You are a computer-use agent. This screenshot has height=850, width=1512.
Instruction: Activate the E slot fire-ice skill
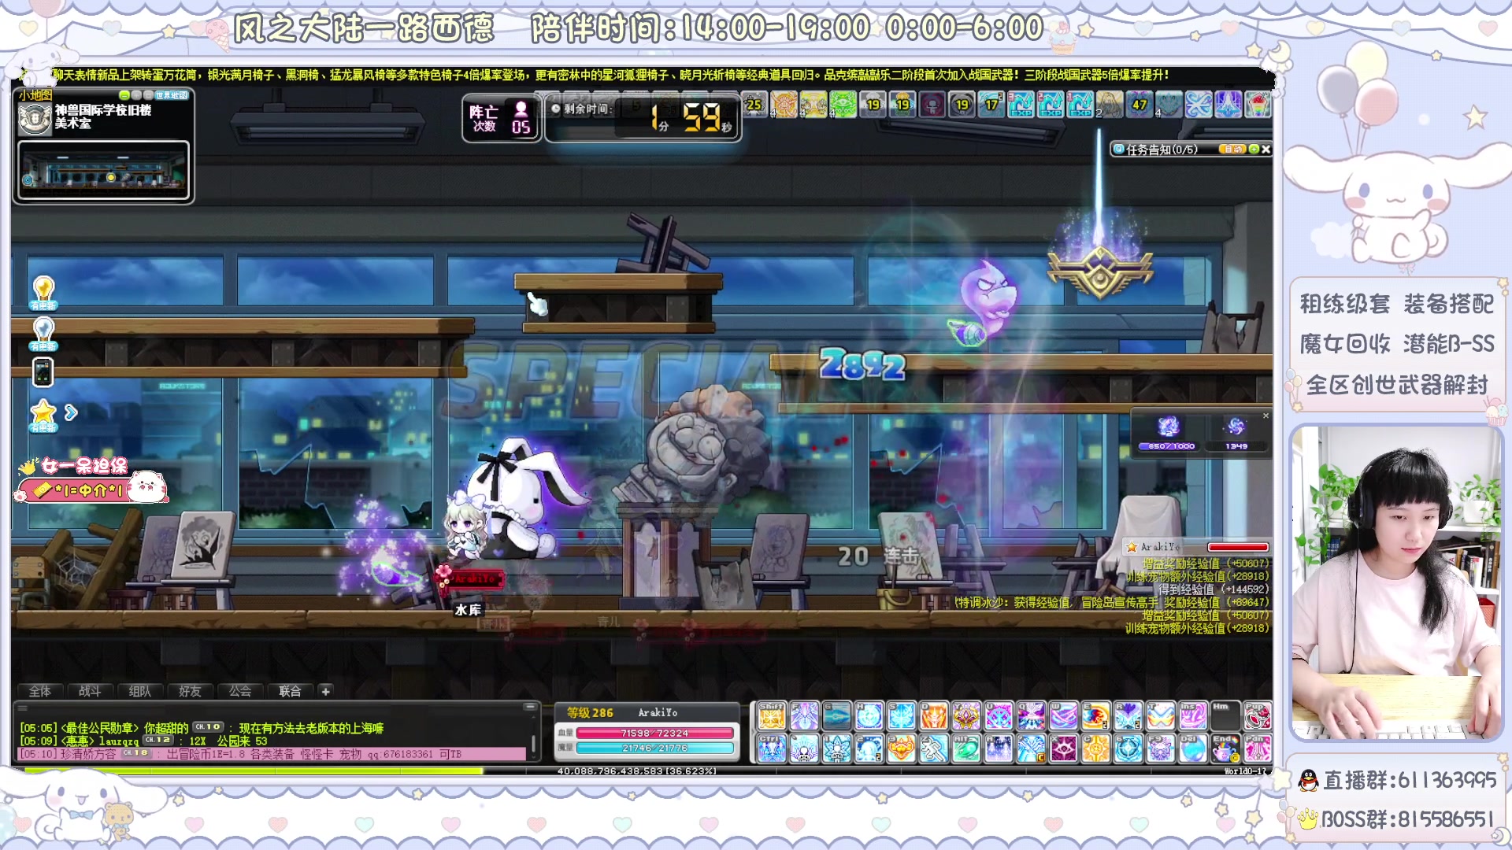coord(1095,715)
